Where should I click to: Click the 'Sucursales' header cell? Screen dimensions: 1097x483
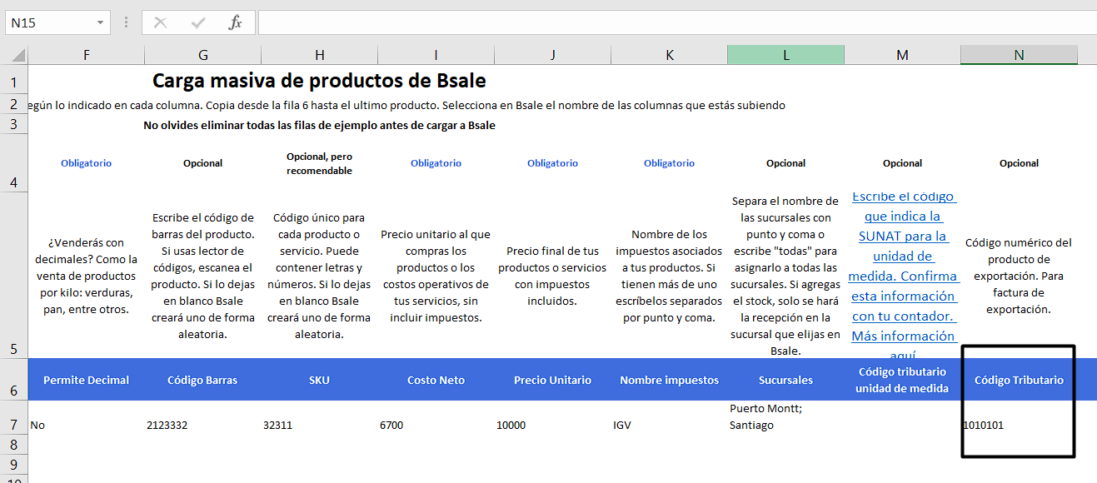click(x=785, y=380)
